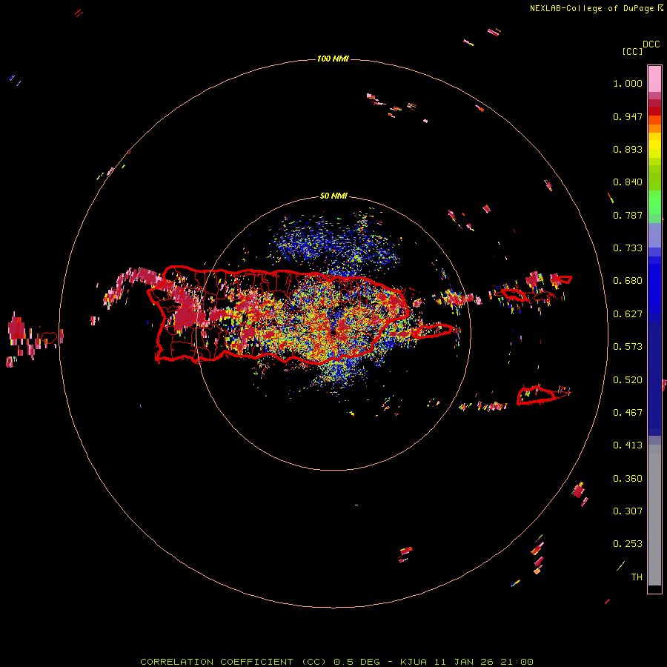The image size is (667, 667).
Task: Click the 0.253 legend value
Action: pyautogui.click(x=628, y=544)
